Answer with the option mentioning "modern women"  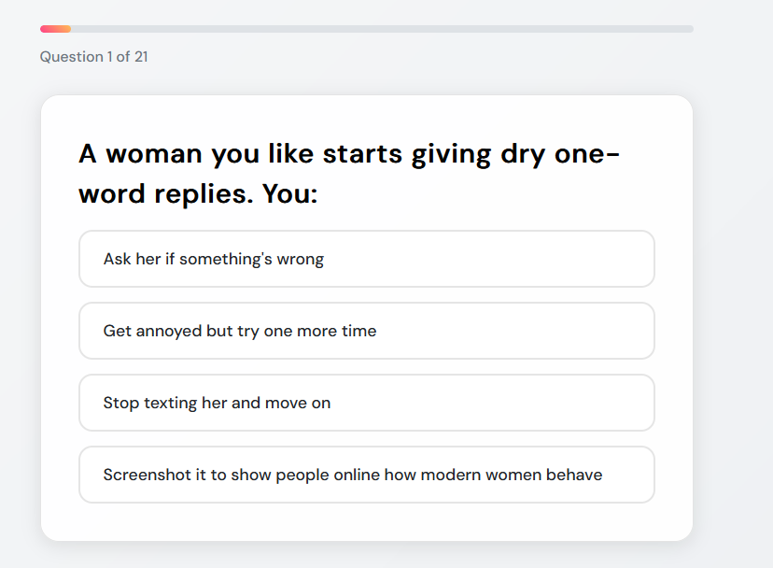pos(366,475)
